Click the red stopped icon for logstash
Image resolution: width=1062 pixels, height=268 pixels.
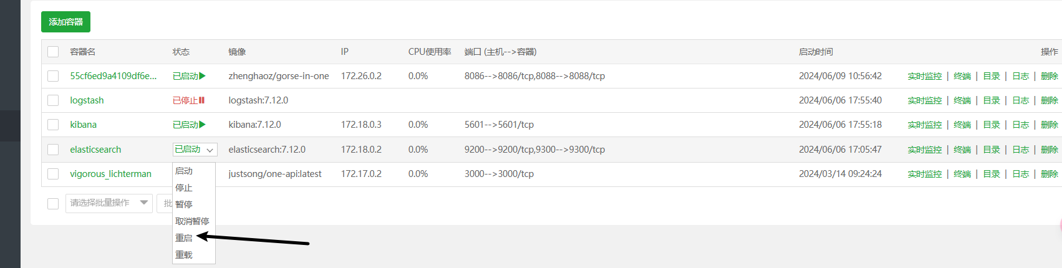tap(202, 100)
